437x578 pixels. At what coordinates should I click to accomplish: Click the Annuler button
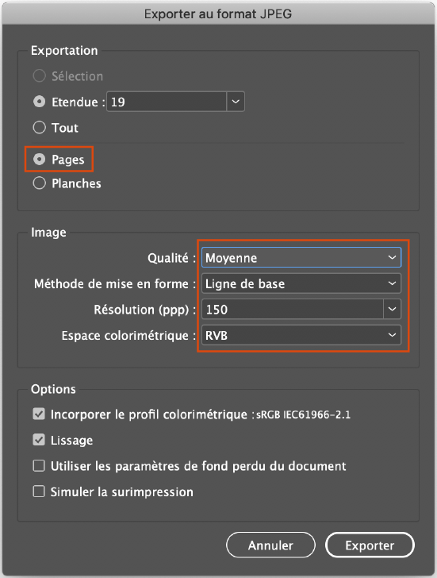tap(270, 545)
